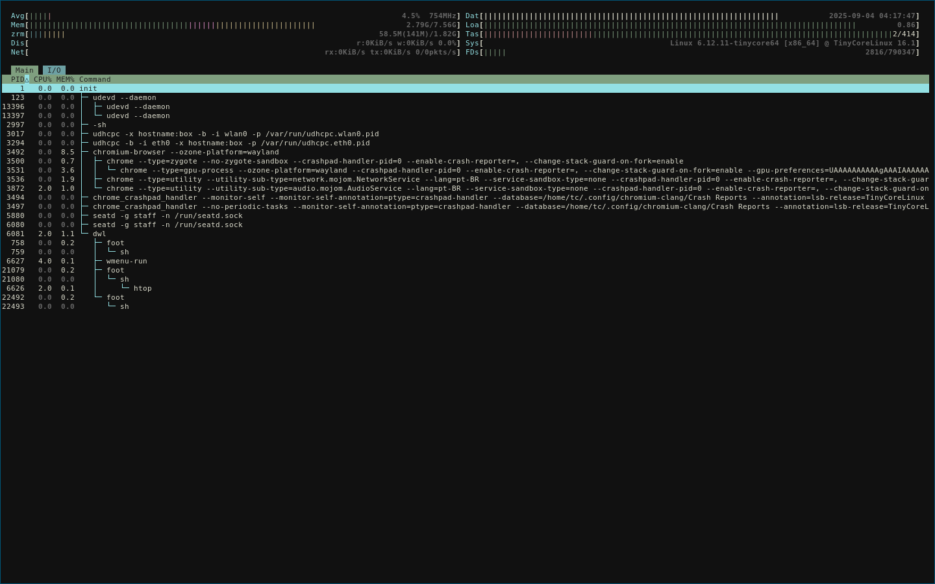Select the seatd process PID 5880

466,215
